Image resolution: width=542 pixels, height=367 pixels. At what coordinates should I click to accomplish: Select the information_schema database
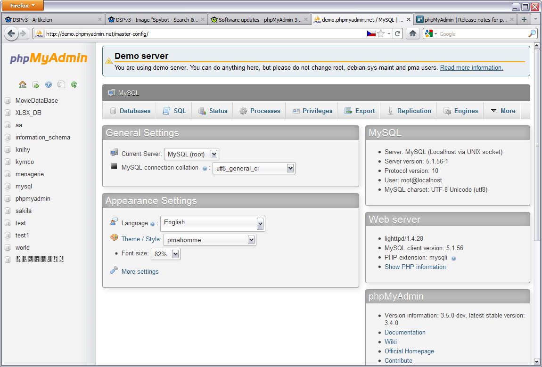coord(42,137)
